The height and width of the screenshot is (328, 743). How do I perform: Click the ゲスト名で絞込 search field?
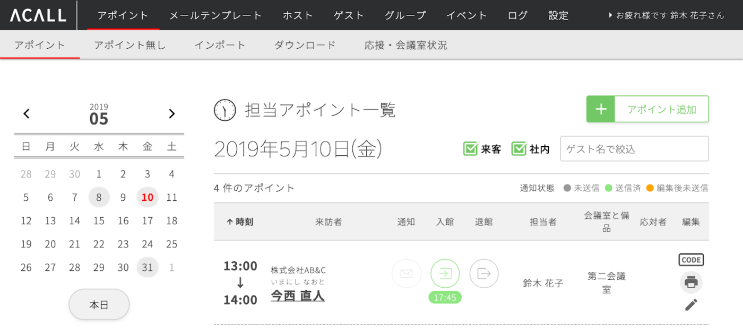pos(634,149)
